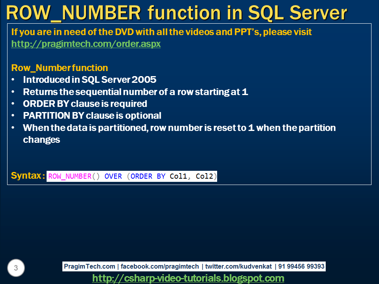379x284 pixels.
Task: Select the Row_Number function heading
Action: [x=60, y=68]
